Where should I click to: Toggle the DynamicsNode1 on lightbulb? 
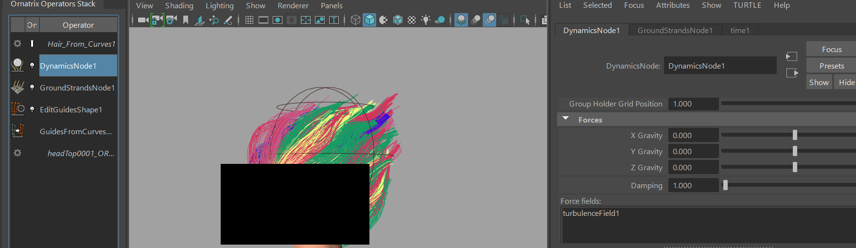click(32, 66)
